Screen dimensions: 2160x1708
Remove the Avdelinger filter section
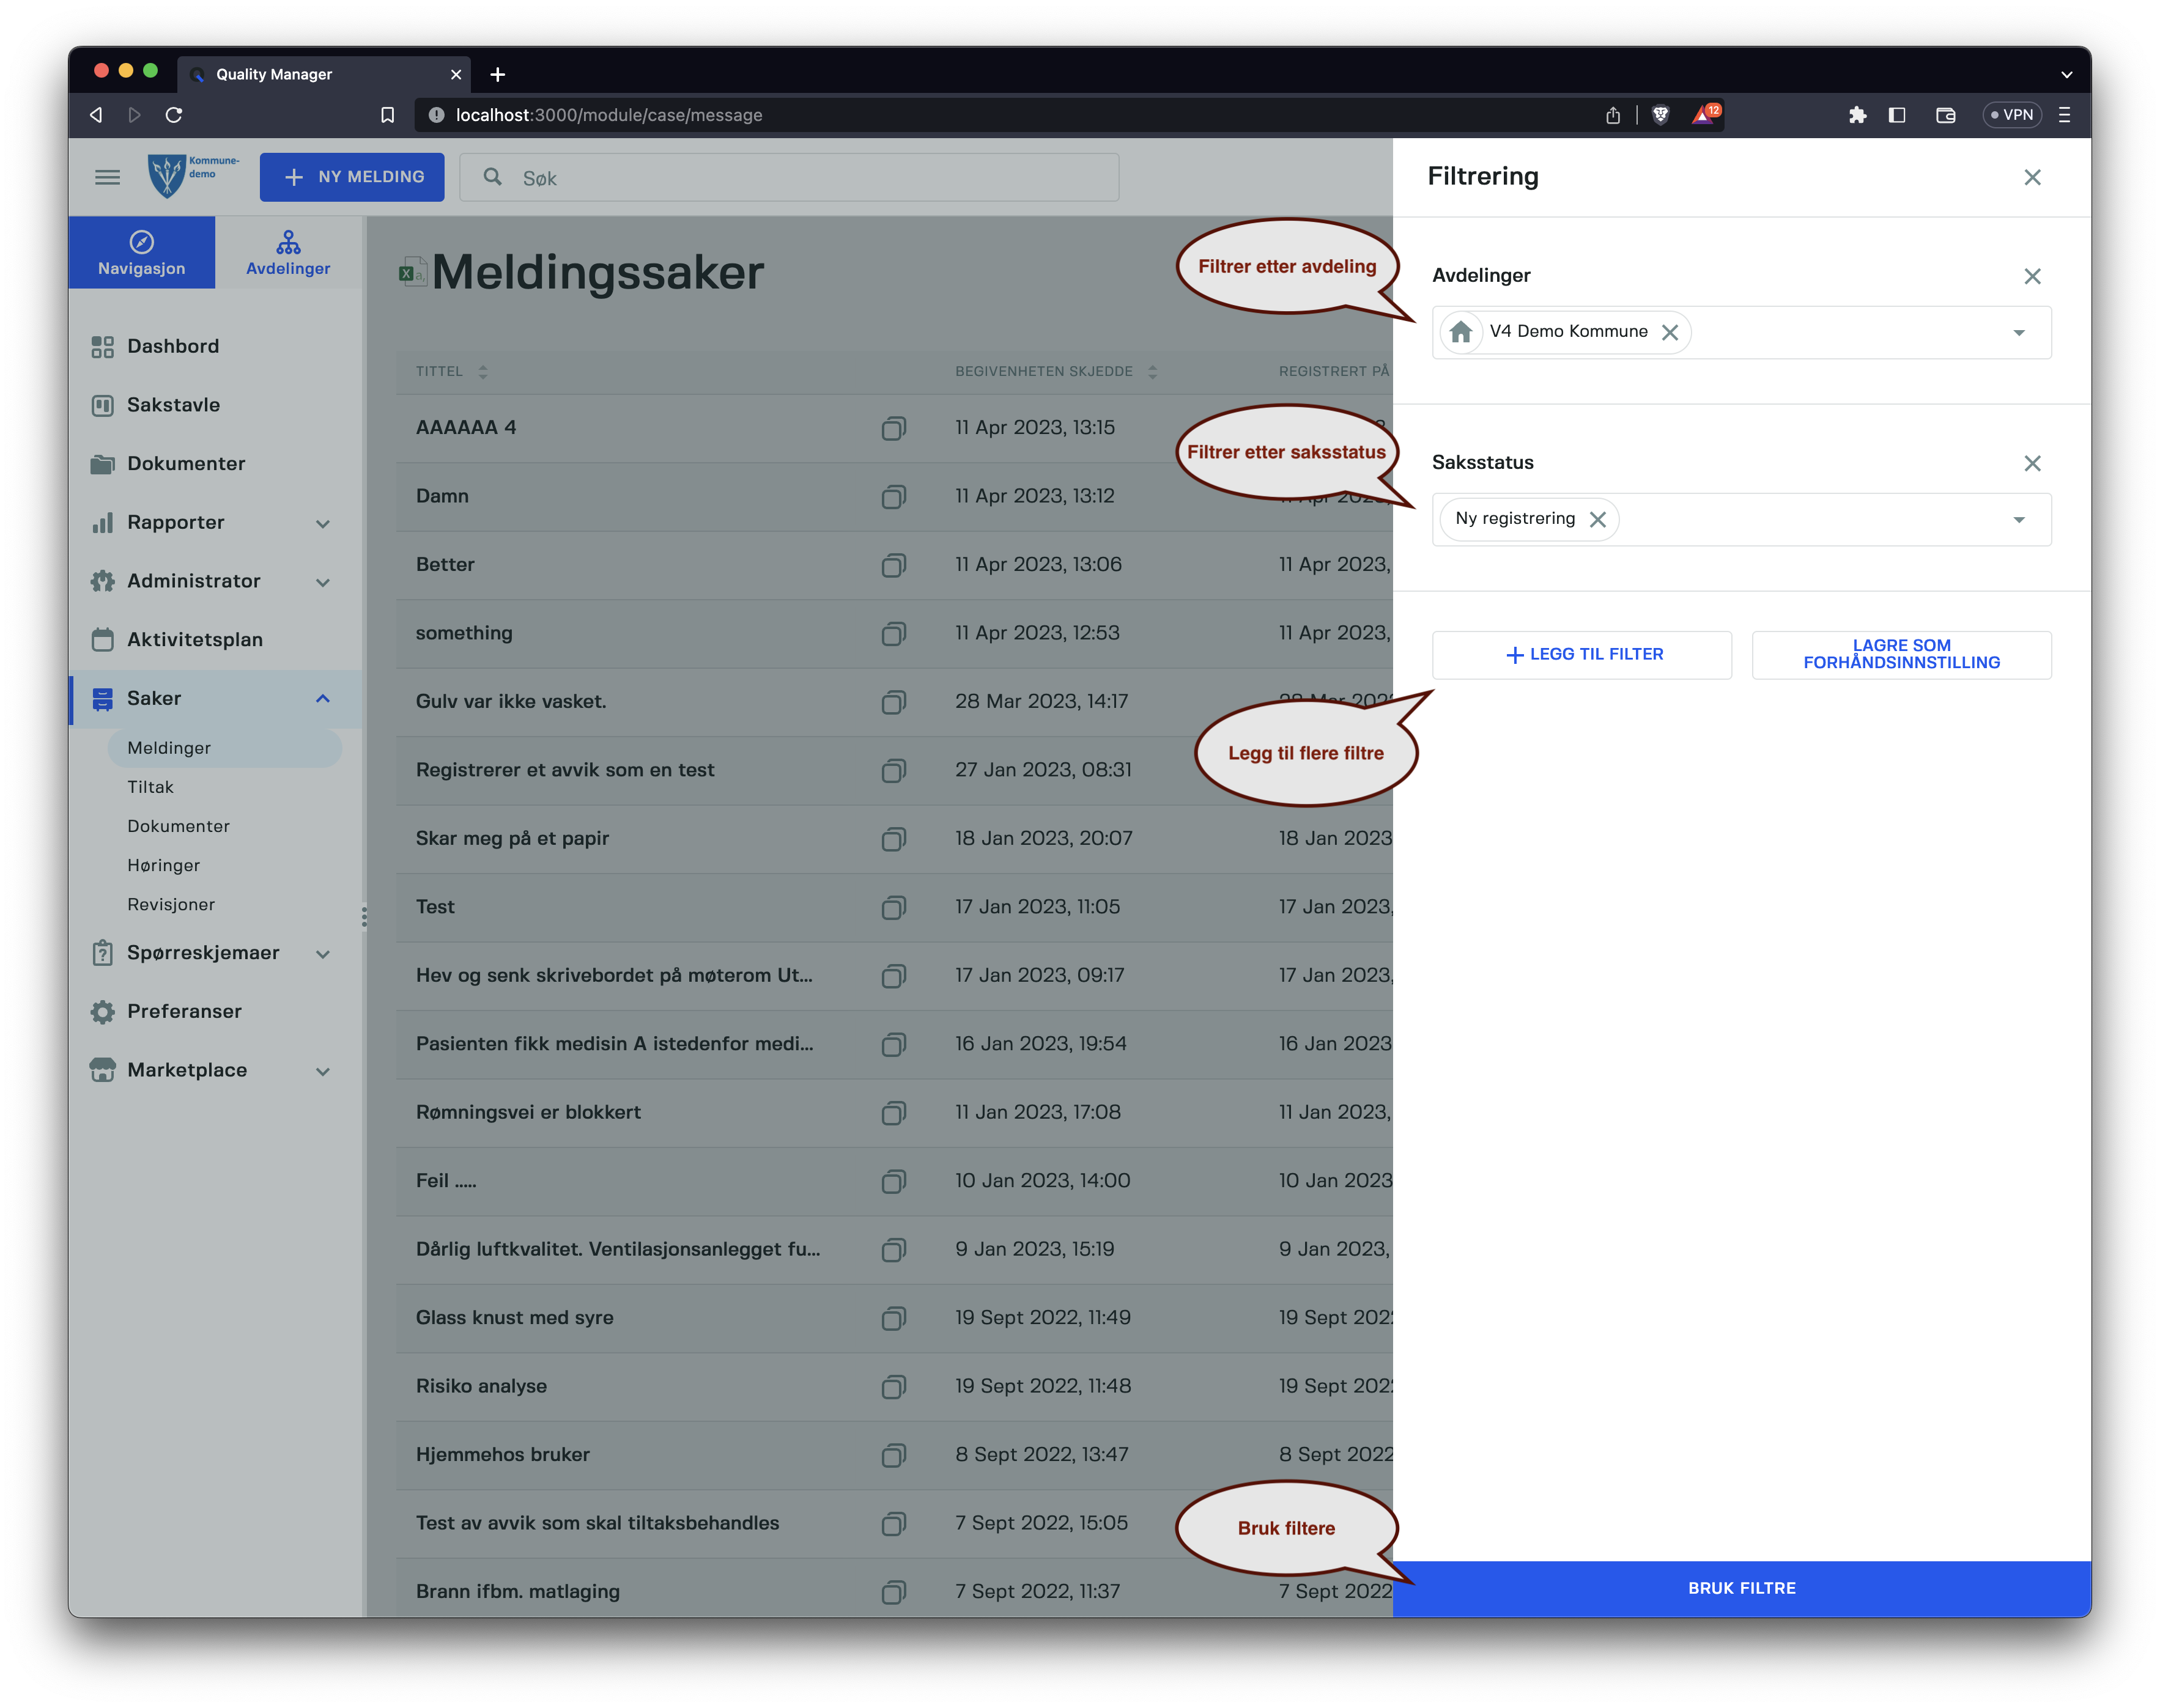coord(2032,276)
